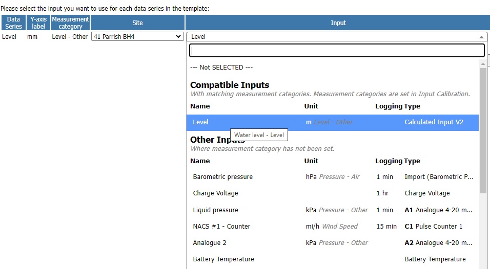
Task: Click the Input column header
Action: [x=337, y=23]
